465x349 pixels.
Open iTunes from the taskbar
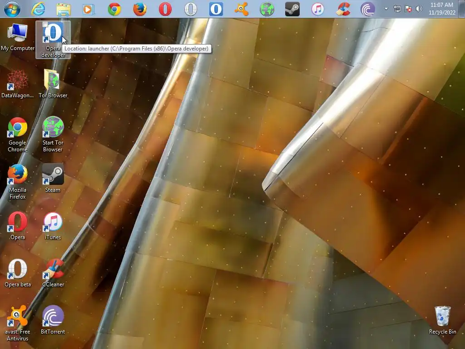(317, 9)
